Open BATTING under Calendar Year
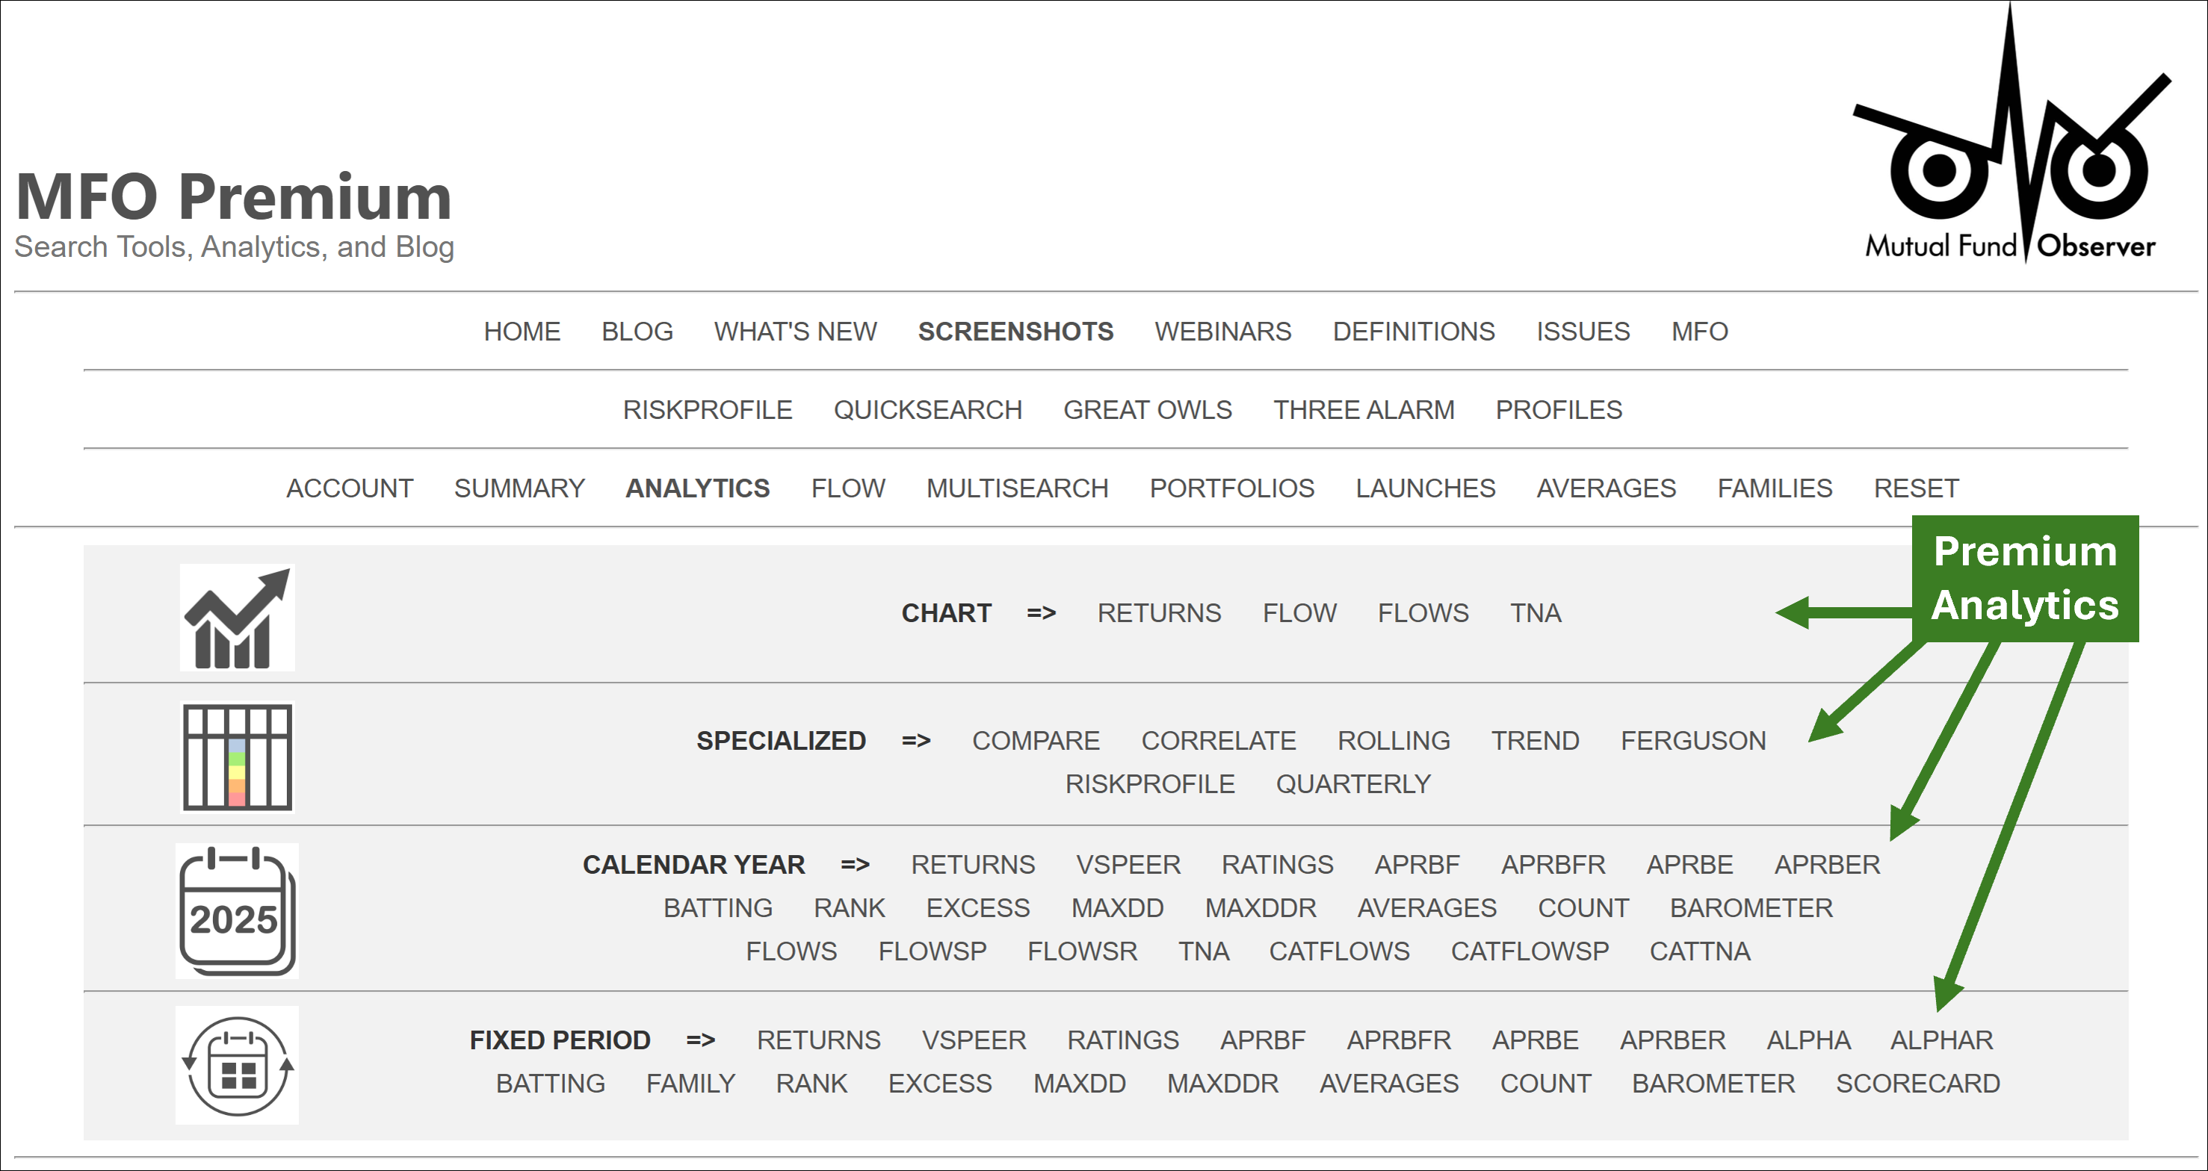Screen dimensions: 2208x1171 point(718,908)
